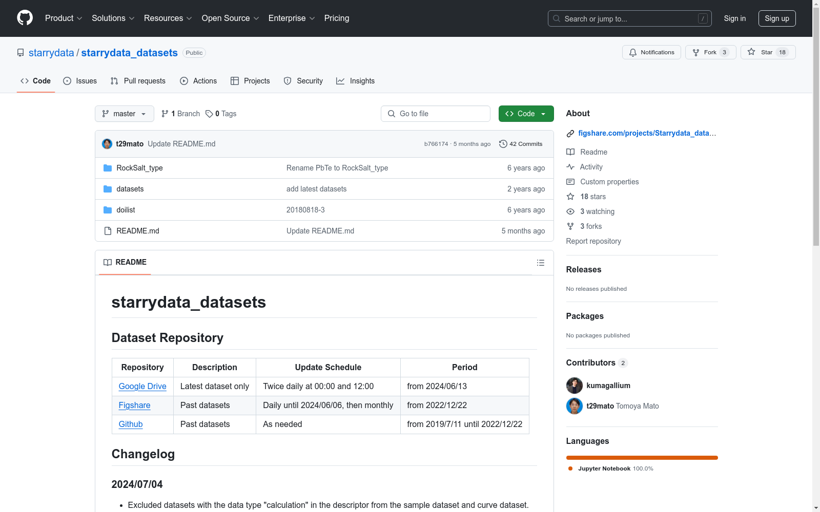Screen dimensions: 820x512
Task: Switch to the Actions tab
Action: click(198, 81)
